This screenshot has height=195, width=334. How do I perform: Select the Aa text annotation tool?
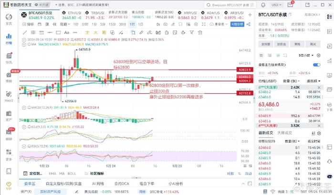tap(66, 32)
